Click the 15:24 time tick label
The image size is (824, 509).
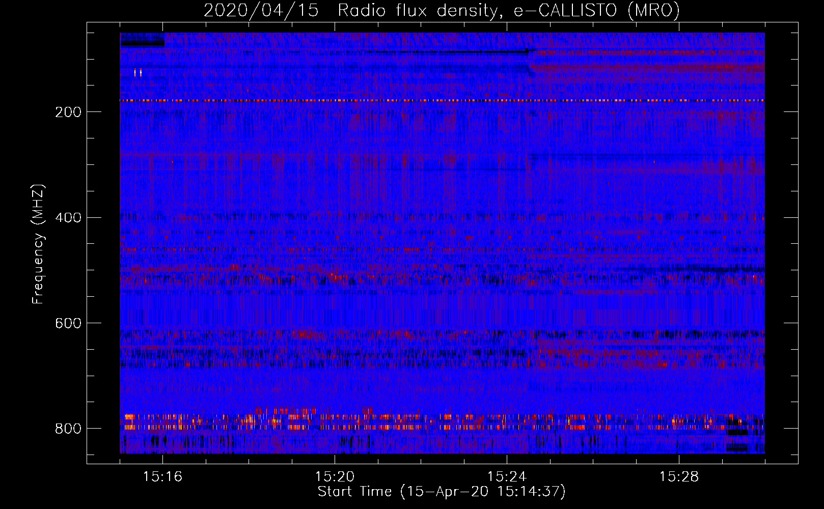(507, 477)
